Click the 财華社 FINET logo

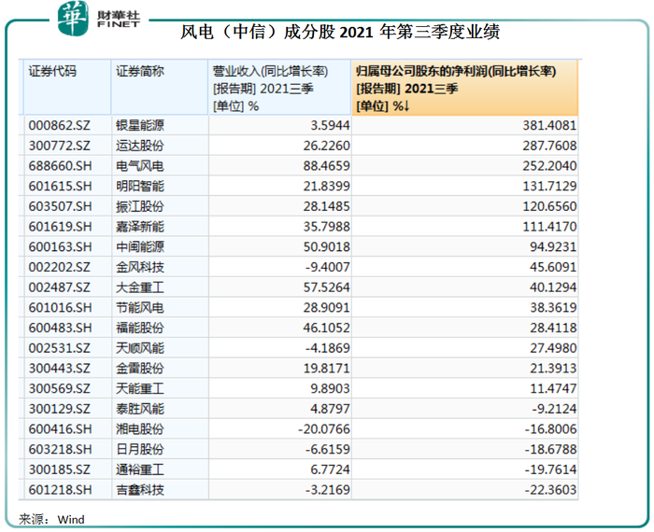point(98,19)
